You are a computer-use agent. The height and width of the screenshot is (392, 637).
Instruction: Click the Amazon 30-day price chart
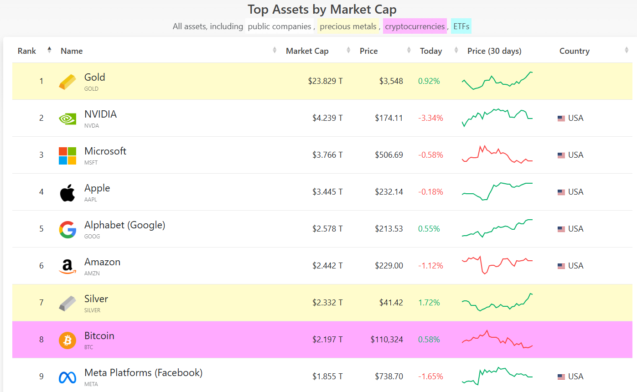[x=497, y=265]
